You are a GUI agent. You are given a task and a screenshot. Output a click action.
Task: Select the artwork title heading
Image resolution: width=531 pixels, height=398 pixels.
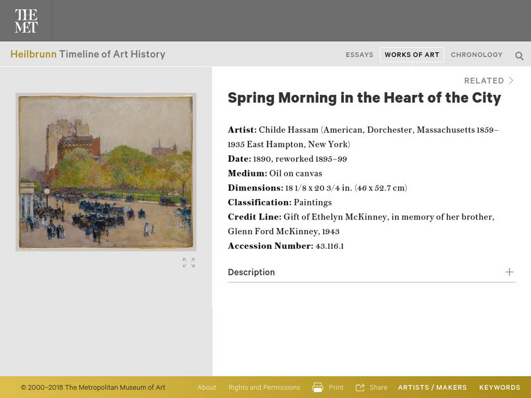coord(364,98)
